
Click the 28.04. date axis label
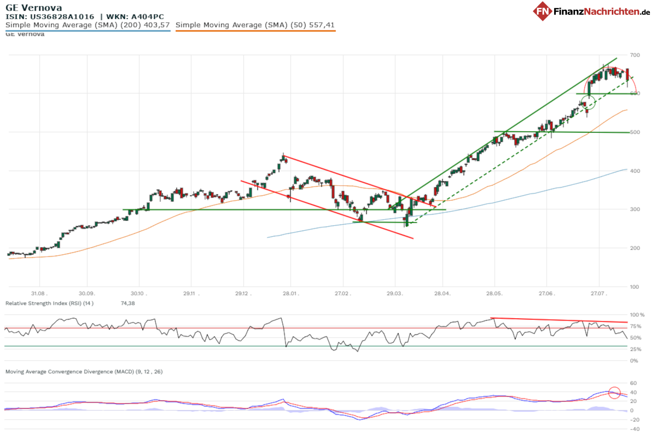point(443,294)
